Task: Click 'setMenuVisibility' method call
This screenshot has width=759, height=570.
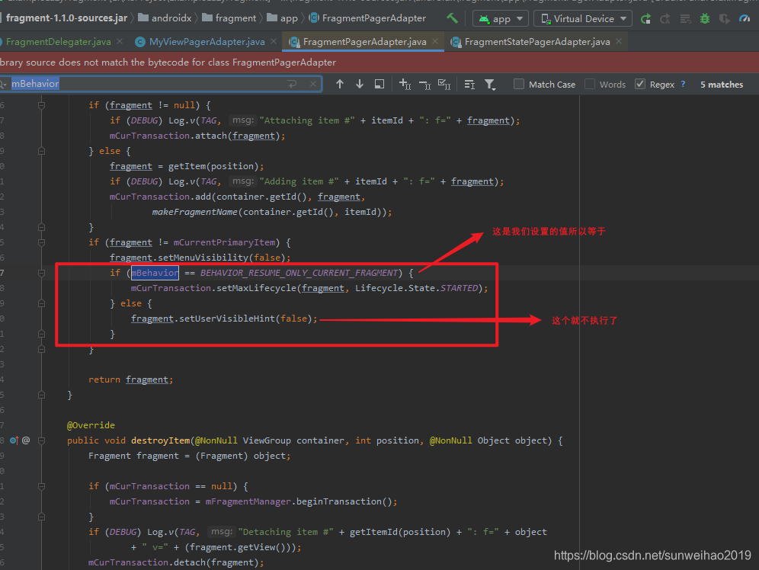Action: pos(203,258)
